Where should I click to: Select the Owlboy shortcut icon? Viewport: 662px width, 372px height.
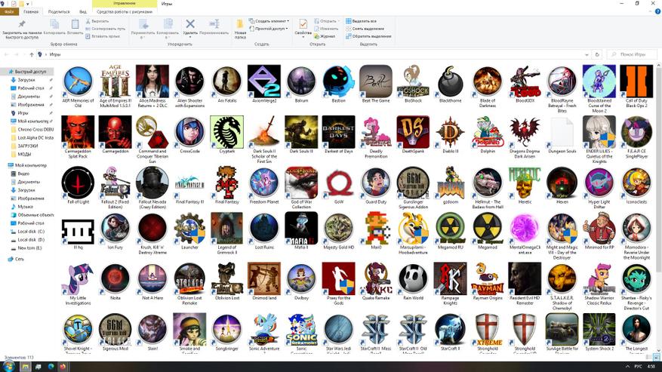click(x=301, y=278)
